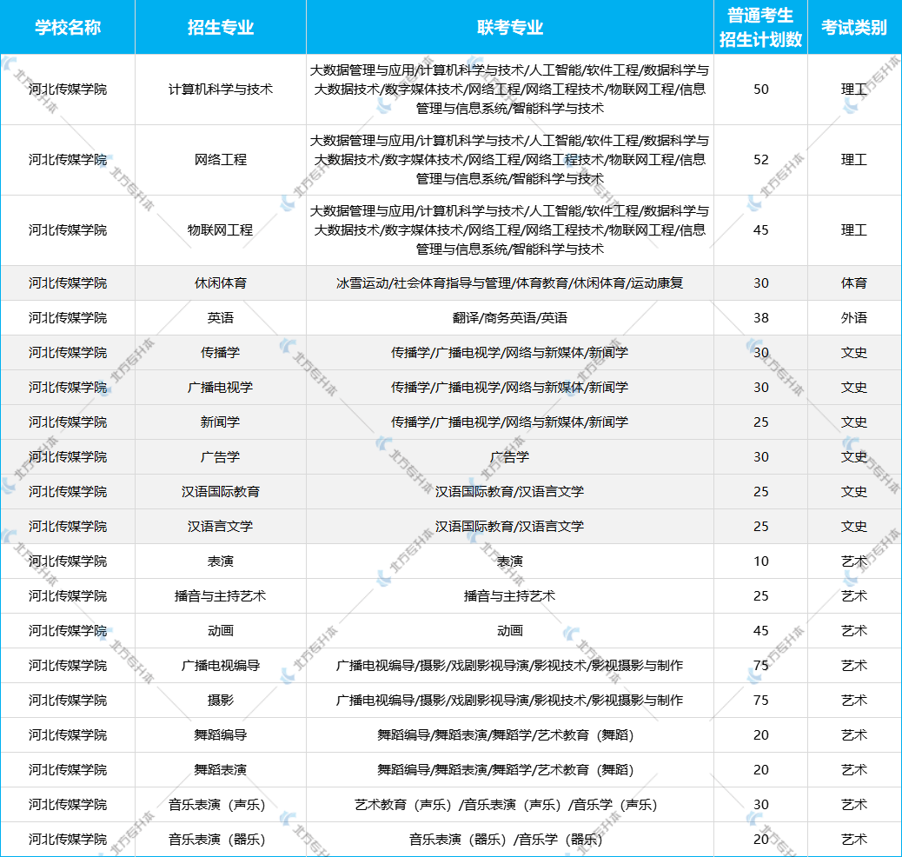Image resolution: width=902 pixels, height=857 pixels.
Task: Click the 新闻学 cell in 招生专业 column
Action: point(221,422)
